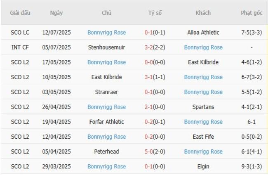Open the Stenhousemuir team page
The width and height of the screenshot is (268, 175).
tap(106, 47)
